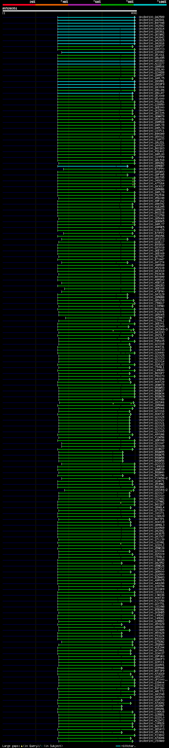The width and height of the screenshot is (169, 748).
Task: Select the UniRef100_Q0PHA6 label
Action: 152,668
